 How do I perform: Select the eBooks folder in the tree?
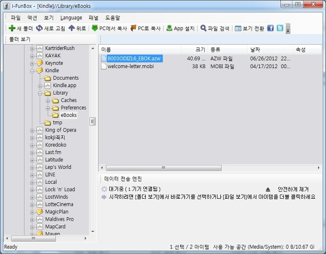(69, 115)
